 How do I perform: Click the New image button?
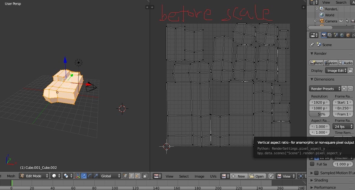pyautogui.click(x=238, y=176)
